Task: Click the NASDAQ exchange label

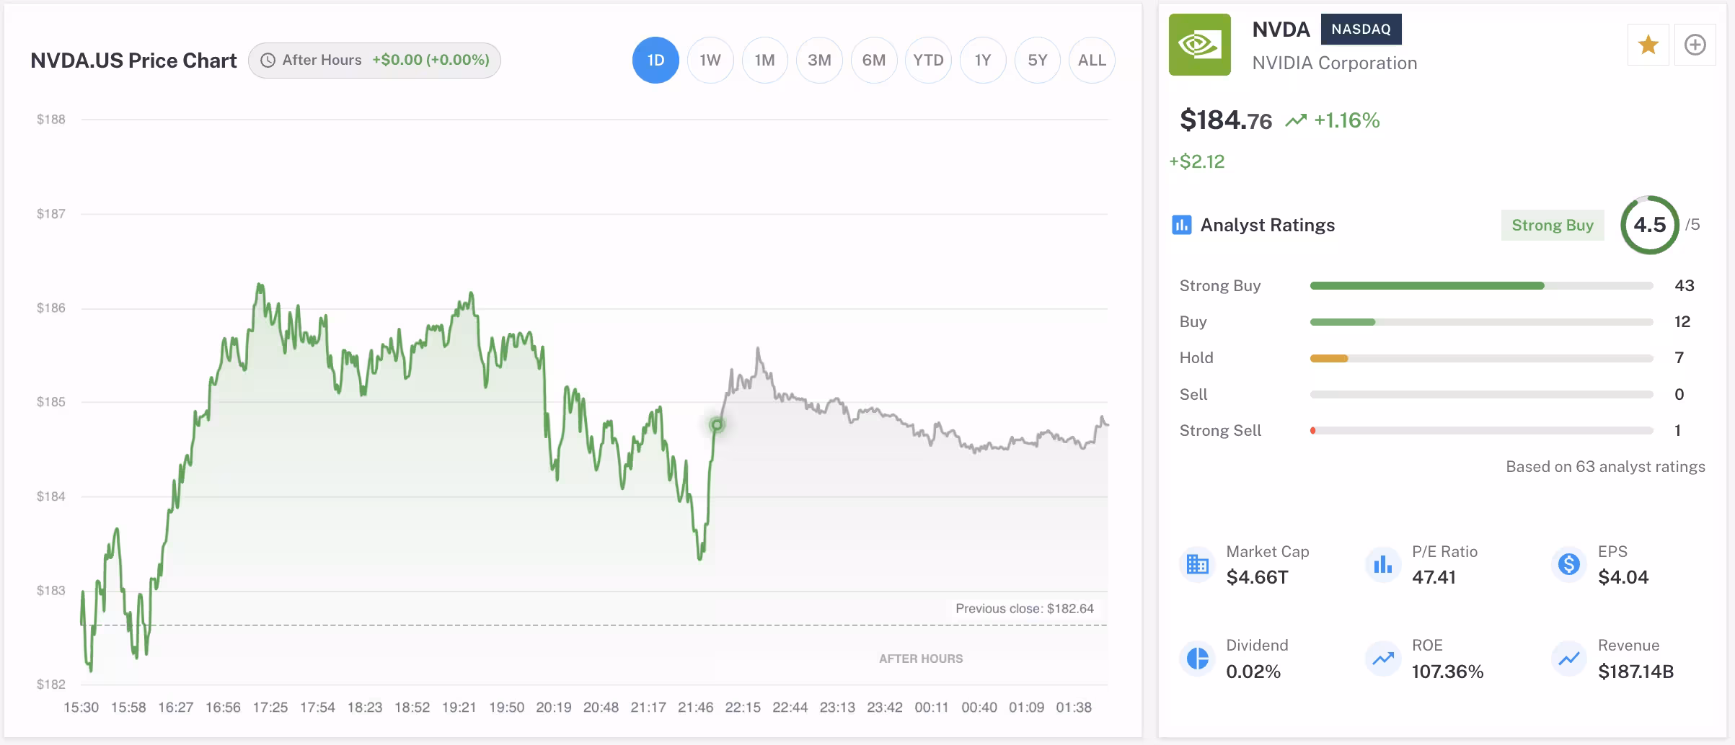Action: point(1361,30)
